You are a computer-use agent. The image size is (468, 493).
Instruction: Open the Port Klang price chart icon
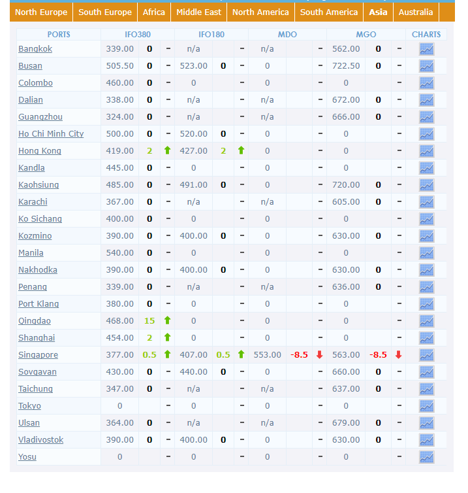click(x=427, y=304)
